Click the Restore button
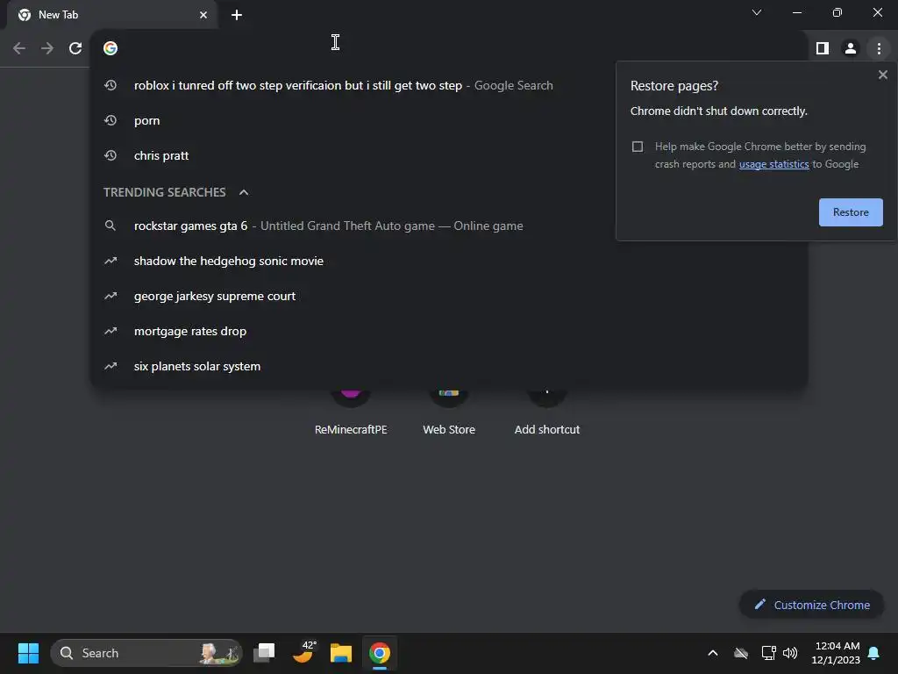This screenshot has height=674, width=898. click(851, 212)
